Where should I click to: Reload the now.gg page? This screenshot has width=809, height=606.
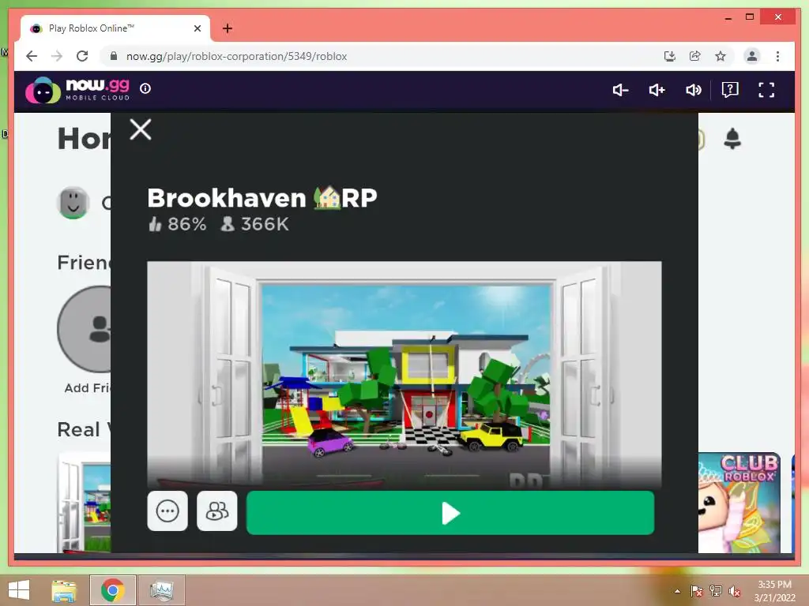tap(82, 56)
